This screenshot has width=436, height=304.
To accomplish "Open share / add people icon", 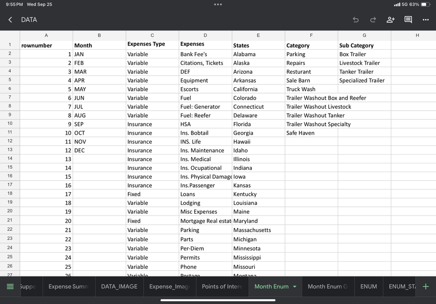I will point(391,20).
